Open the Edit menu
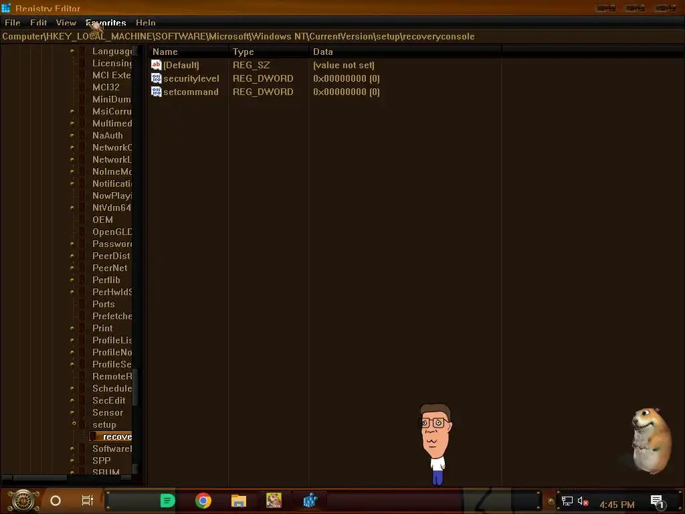This screenshot has height=514, width=685. coord(38,23)
